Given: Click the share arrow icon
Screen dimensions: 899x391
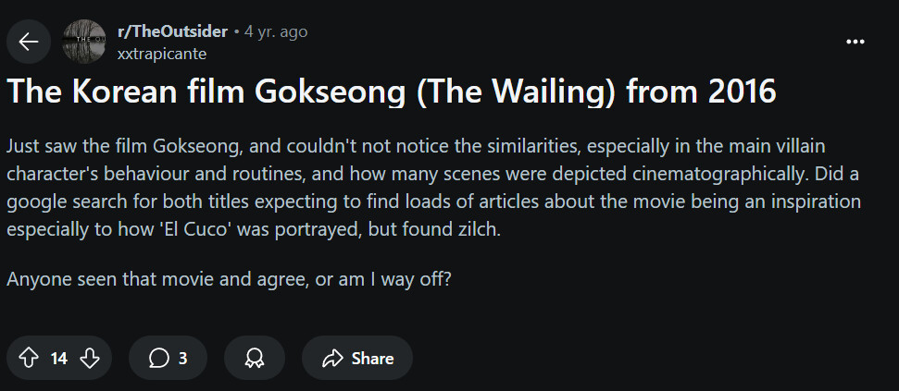Looking at the screenshot, I should point(332,359).
